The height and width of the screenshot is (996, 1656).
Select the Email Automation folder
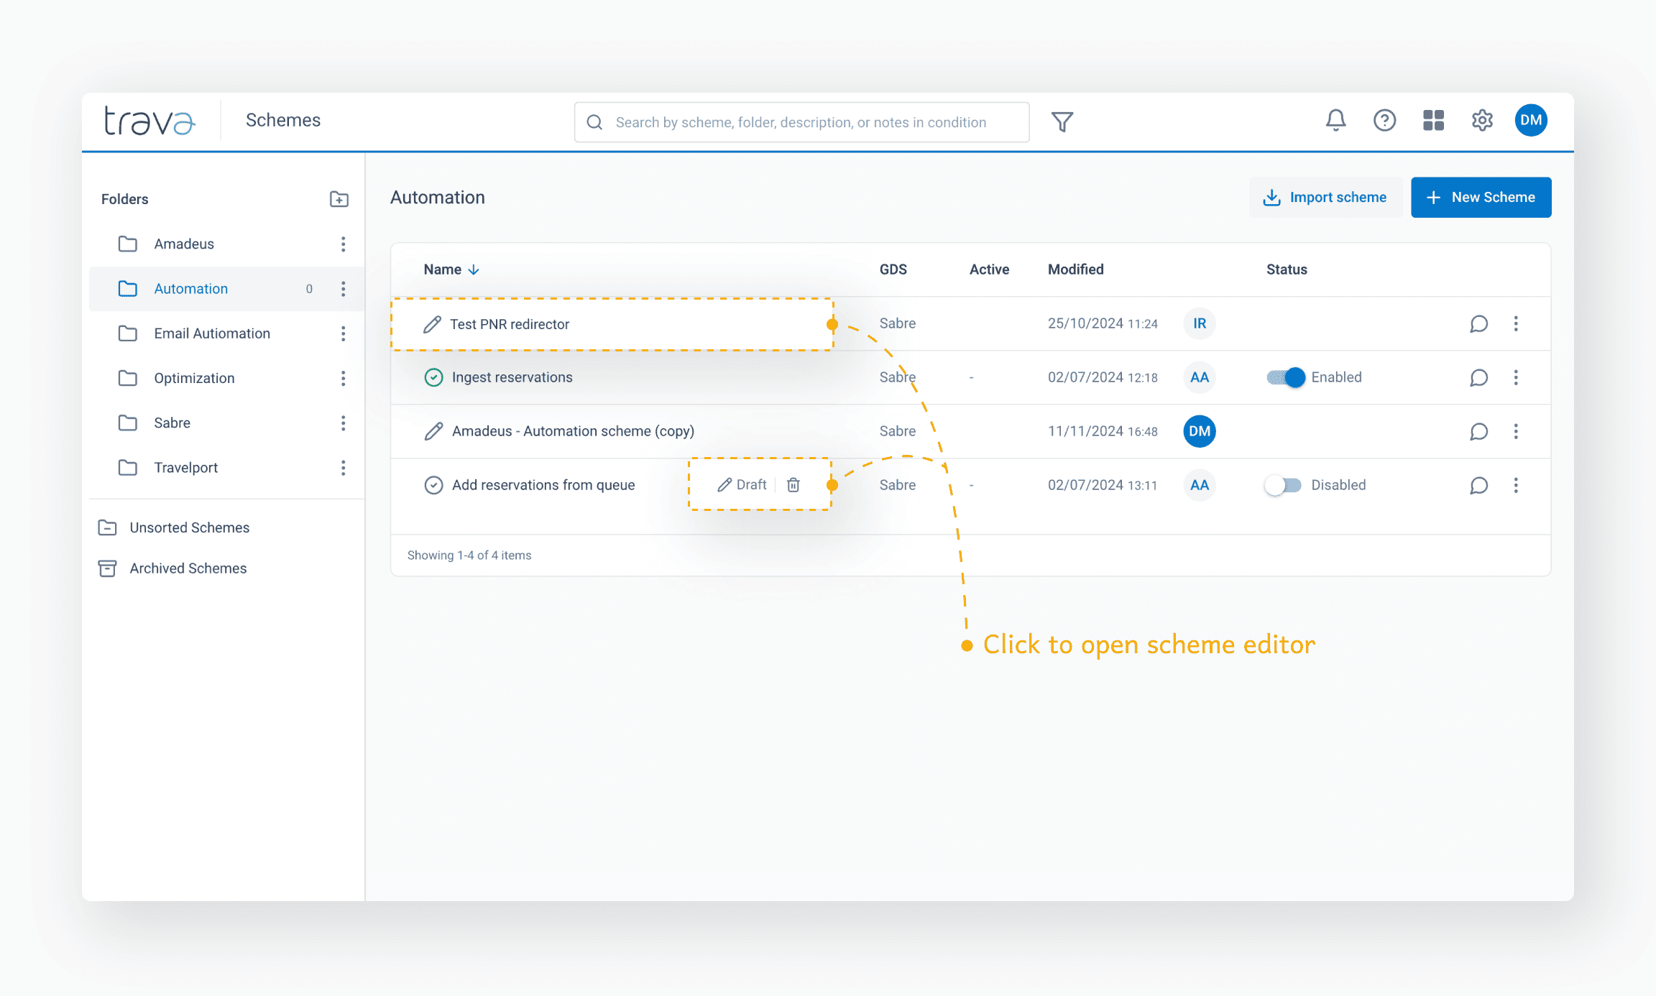click(x=212, y=333)
